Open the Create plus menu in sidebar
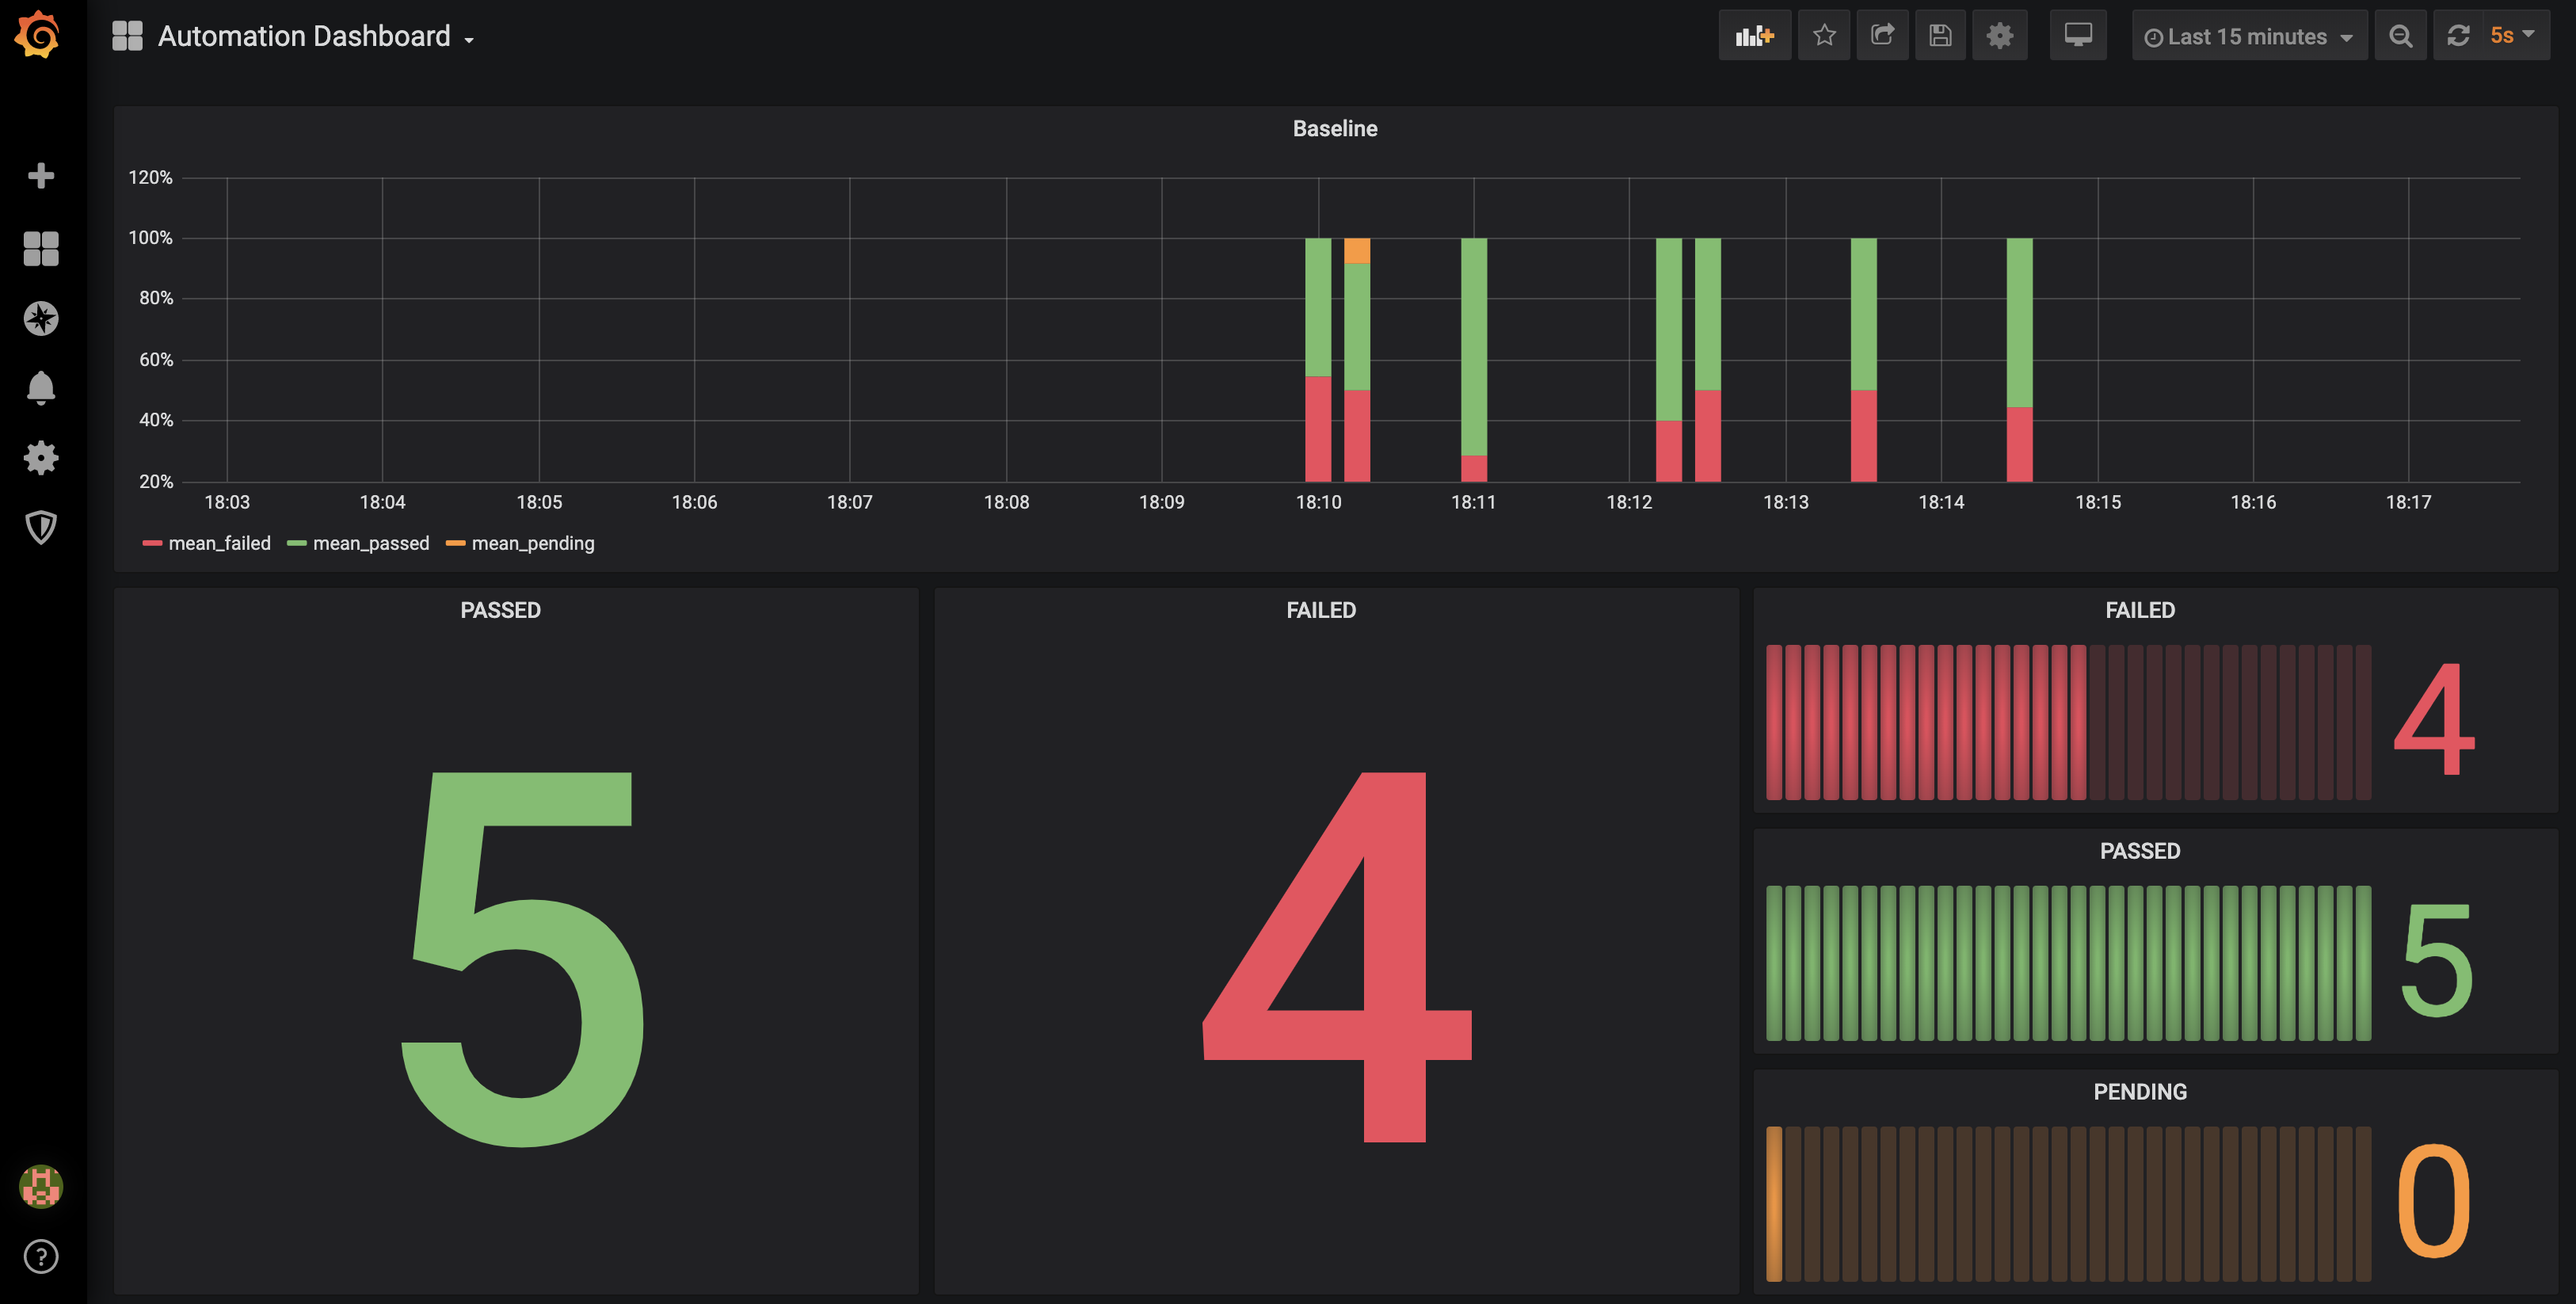Screen dimensions: 2576x1304 pyautogui.click(x=41, y=176)
